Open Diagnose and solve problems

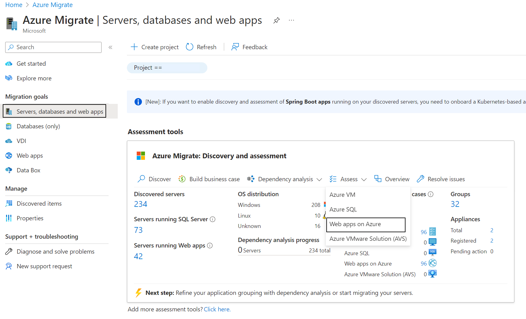55,251
